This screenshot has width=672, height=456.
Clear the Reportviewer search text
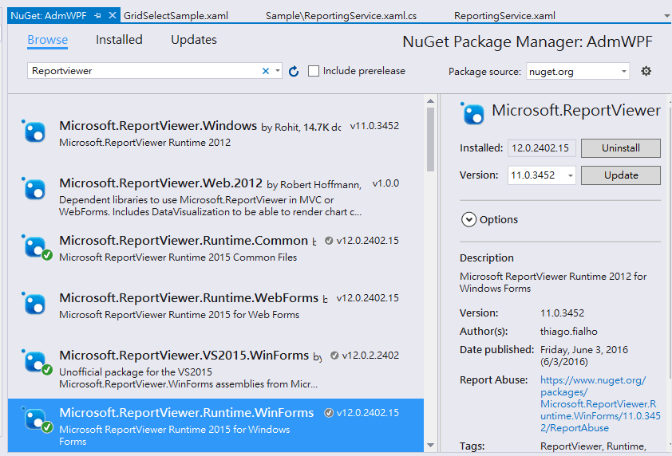(x=266, y=71)
